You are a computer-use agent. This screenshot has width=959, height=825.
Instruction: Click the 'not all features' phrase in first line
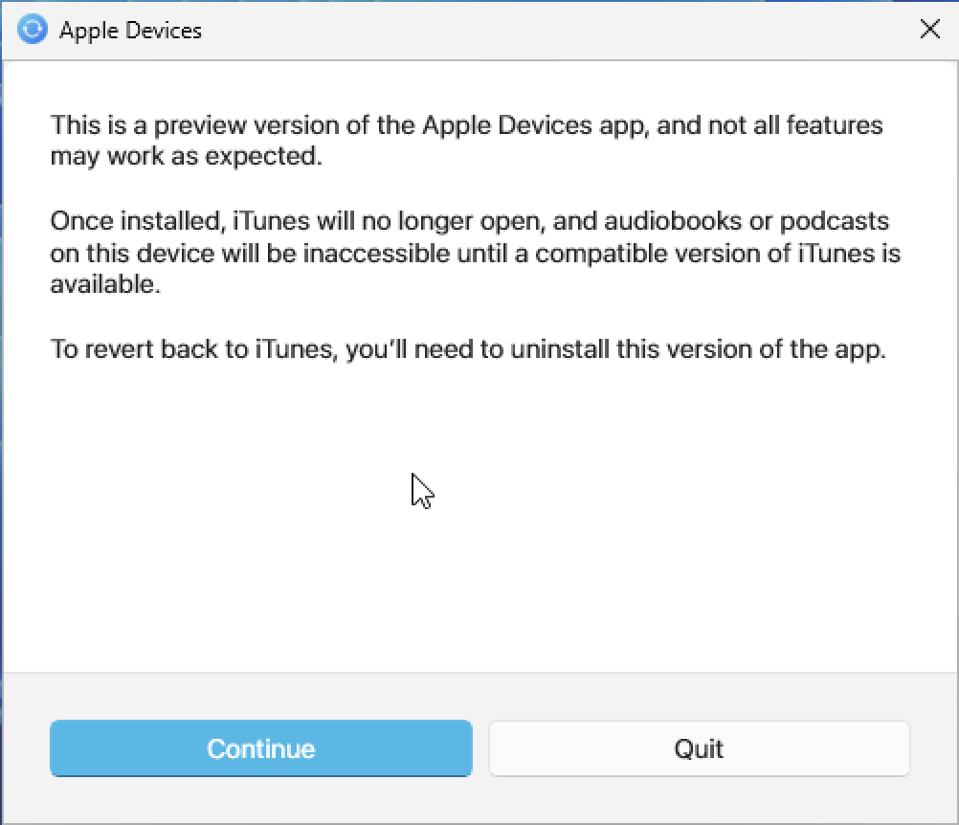(x=795, y=125)
